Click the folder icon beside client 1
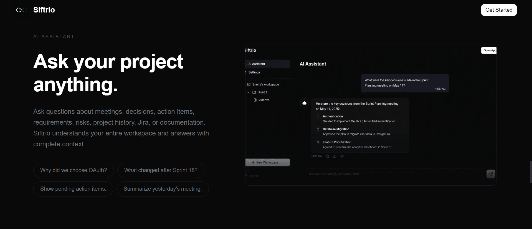Image resolution: width=532 pixels, height=229 pixels. 254,92
